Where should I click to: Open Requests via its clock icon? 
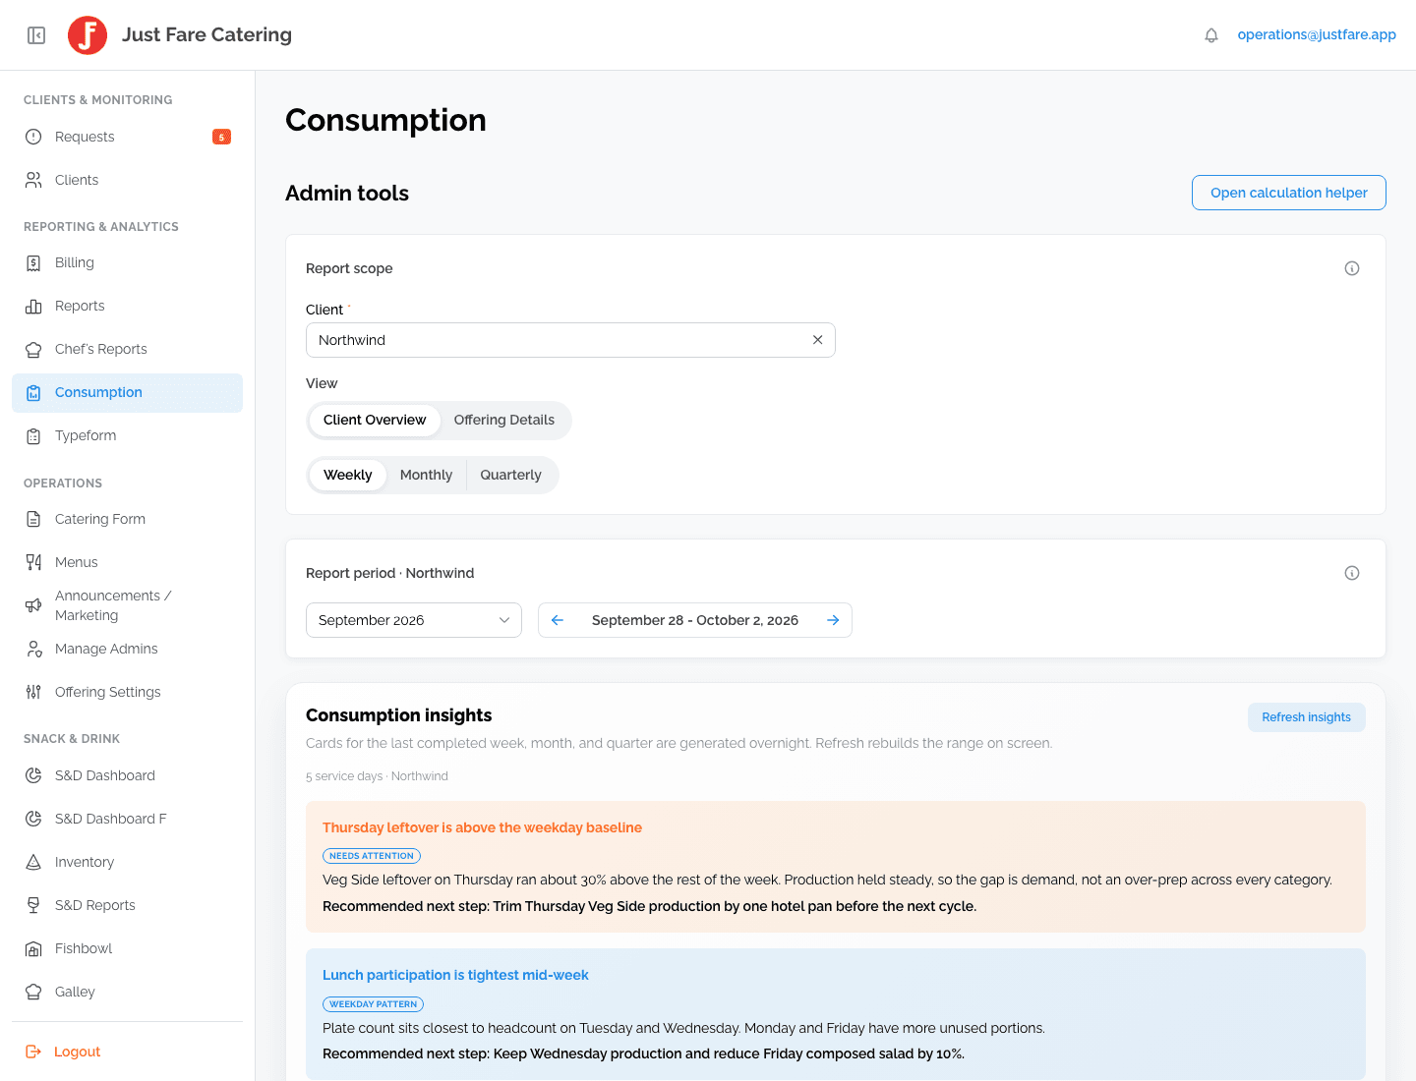click(33, 137)
